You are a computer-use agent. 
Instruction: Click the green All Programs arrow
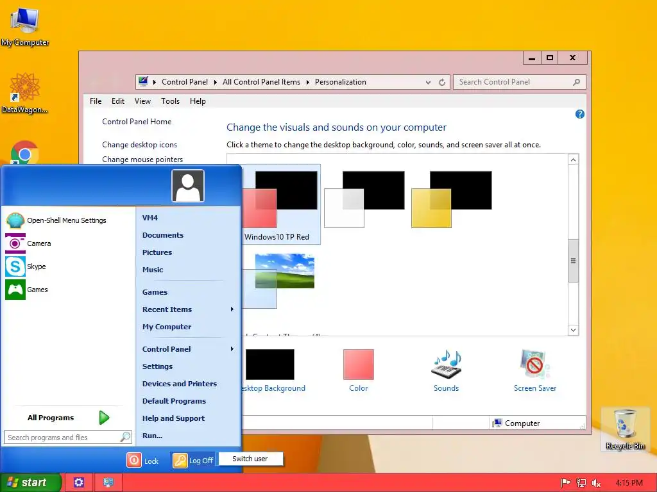point(104,418)
